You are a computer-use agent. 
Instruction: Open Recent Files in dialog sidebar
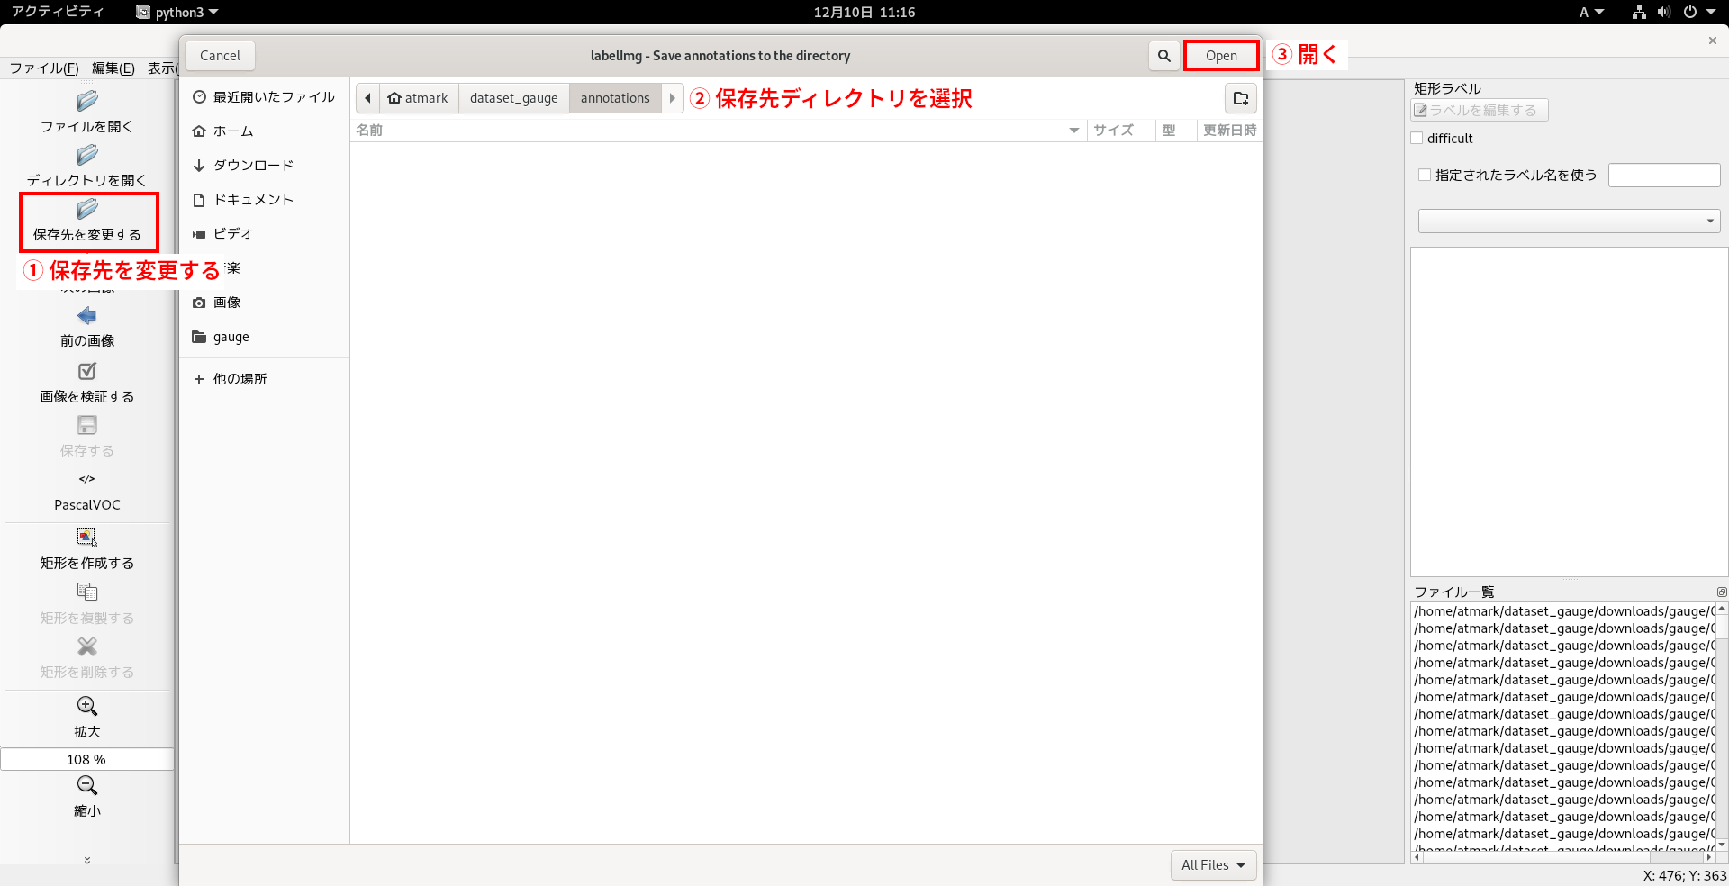(x=264, y=97)
